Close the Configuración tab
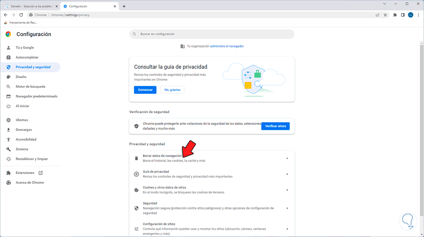Viewport: 424px width, 237px height. (115, 6)
